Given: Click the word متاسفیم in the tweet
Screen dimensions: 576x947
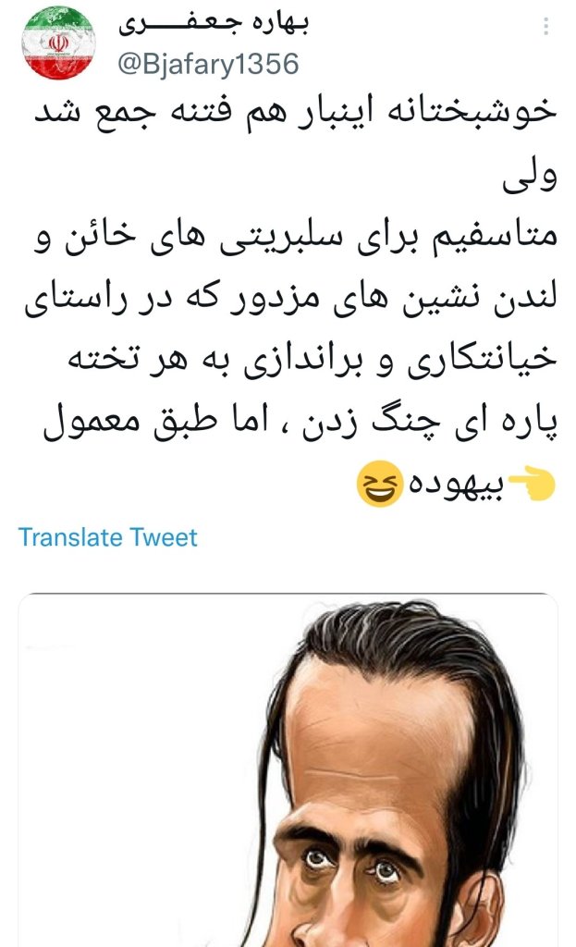Looking at the screenshot, I should pyautogui.click(x=494, y=236).
